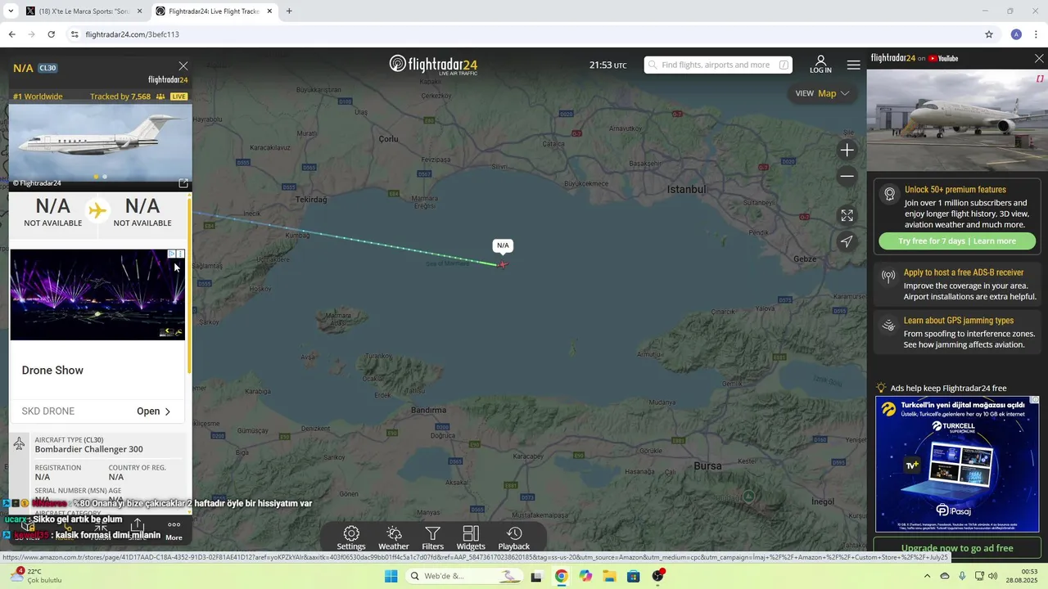Click the LIVE tracking badge
The height and width of the screenshot is (589, 1048).
[178, 97]
